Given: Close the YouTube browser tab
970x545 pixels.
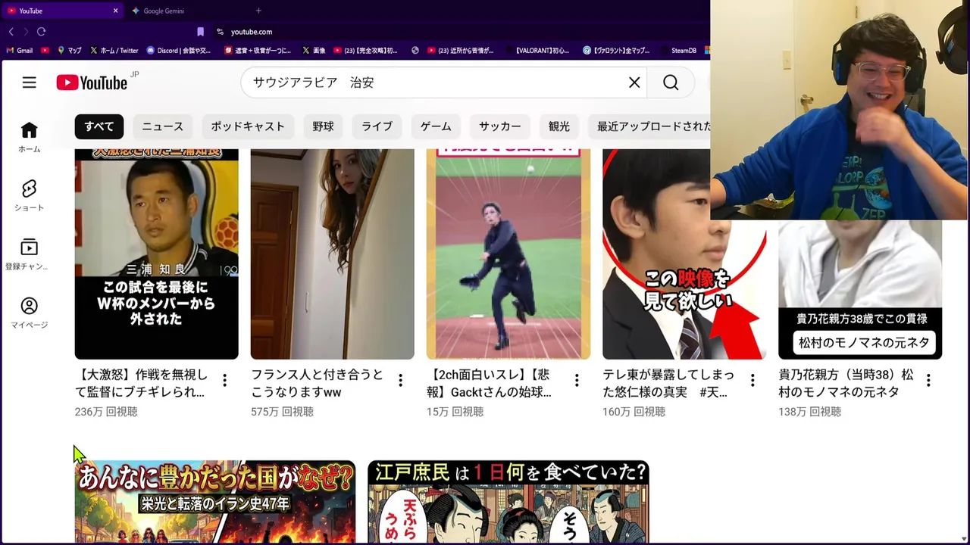Looking at the screenshot, I should (115, 11).
